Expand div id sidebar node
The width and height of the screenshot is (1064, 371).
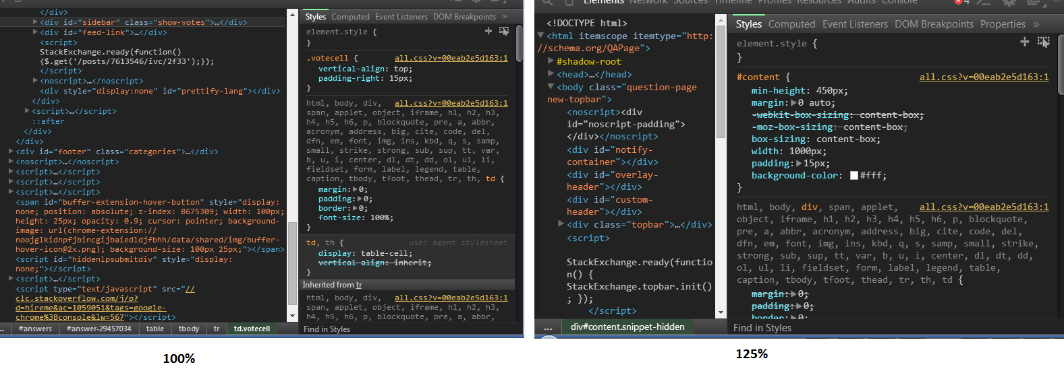coord(35,22)
